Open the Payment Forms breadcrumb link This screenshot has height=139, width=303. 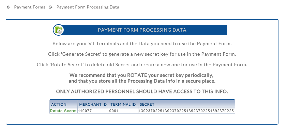pyautogui.click(x=30, y=7)
